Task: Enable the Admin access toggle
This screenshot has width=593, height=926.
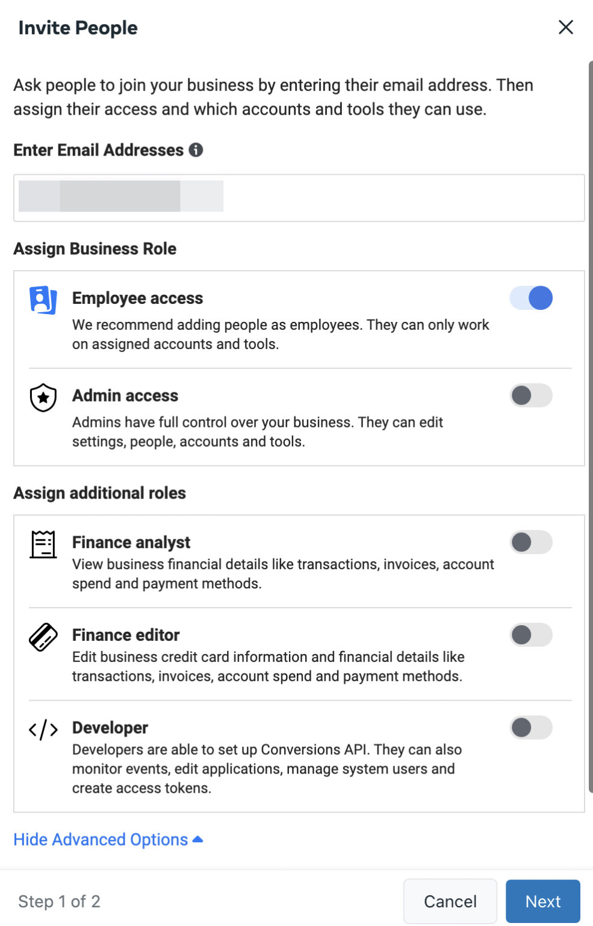Action: click(x=530, y=395)
